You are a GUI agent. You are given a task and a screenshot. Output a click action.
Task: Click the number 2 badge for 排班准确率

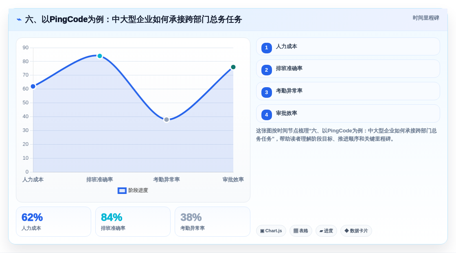(x=266, y=70)
